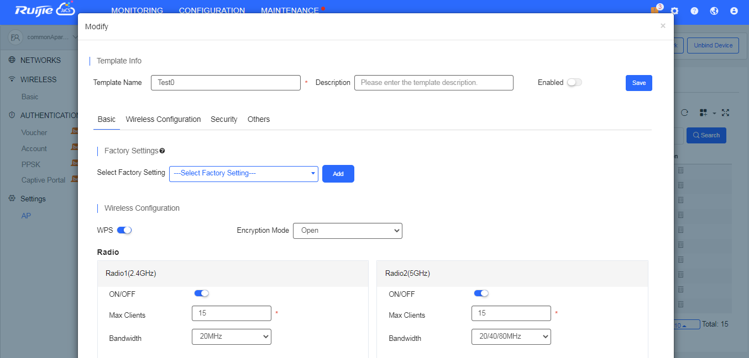Open the help question mark icon
Viewport: 749px width, 358px height.
[694, 10]
